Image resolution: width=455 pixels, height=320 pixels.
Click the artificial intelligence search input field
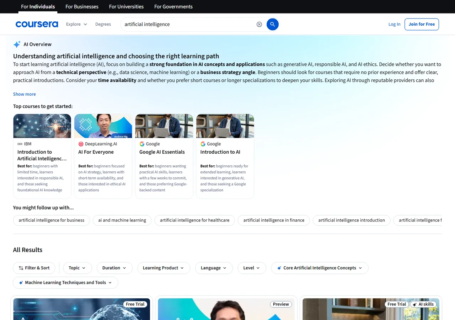pyautogui.click(x=188, y=24)
